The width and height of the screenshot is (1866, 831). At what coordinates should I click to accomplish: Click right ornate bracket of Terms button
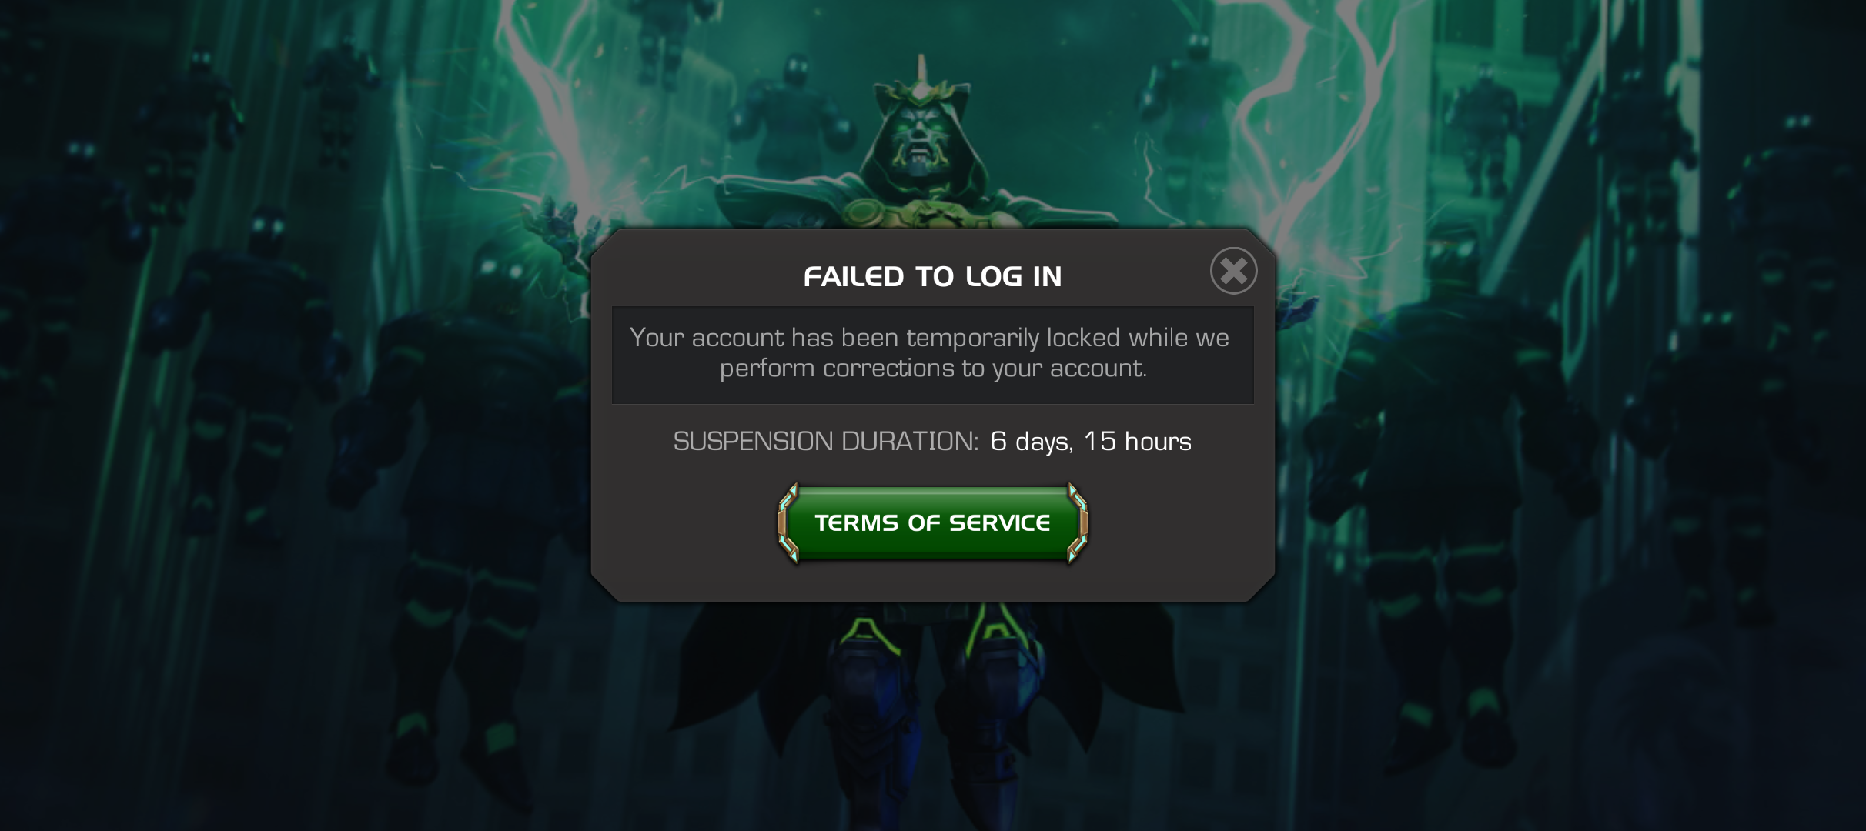point(1077,523)
